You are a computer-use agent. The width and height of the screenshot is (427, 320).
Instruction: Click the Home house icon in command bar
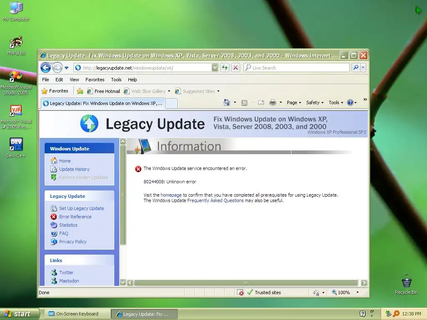(226, 102)
